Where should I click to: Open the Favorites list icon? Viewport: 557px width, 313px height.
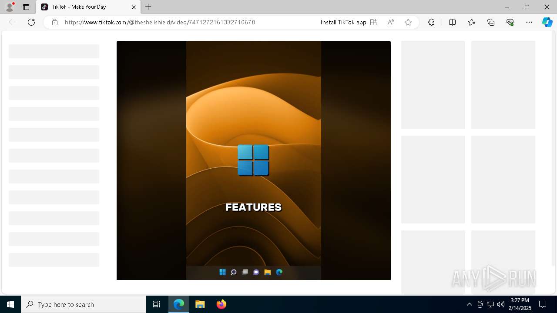pyautogui.click(x=472, y=22)
